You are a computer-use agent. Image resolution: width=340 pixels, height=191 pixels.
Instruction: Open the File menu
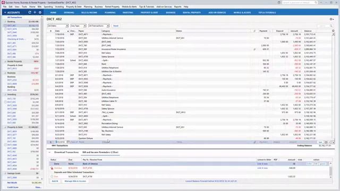click(5, 7)
